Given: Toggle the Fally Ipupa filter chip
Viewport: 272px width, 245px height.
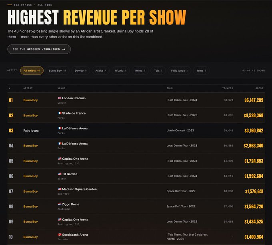Looking at the screenshot, I should click(x=179, y=70).
